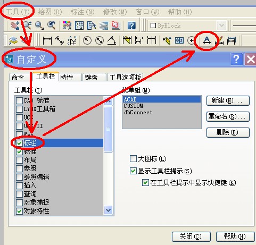This screenshot has height=245, width=256.
Task: Select the Aligned dimension tool
Action: (x=60, y=40)
